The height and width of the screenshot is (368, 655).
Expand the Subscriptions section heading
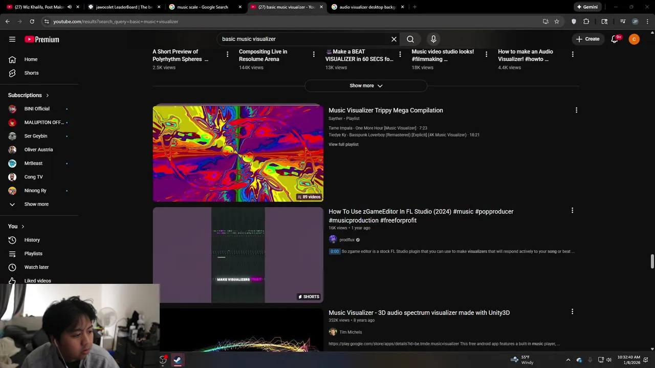click(29, 95)
